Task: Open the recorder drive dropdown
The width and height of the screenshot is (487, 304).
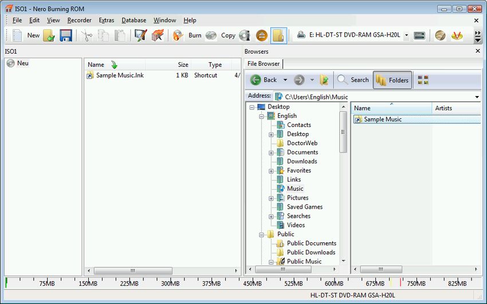Action: coord(406,35)
